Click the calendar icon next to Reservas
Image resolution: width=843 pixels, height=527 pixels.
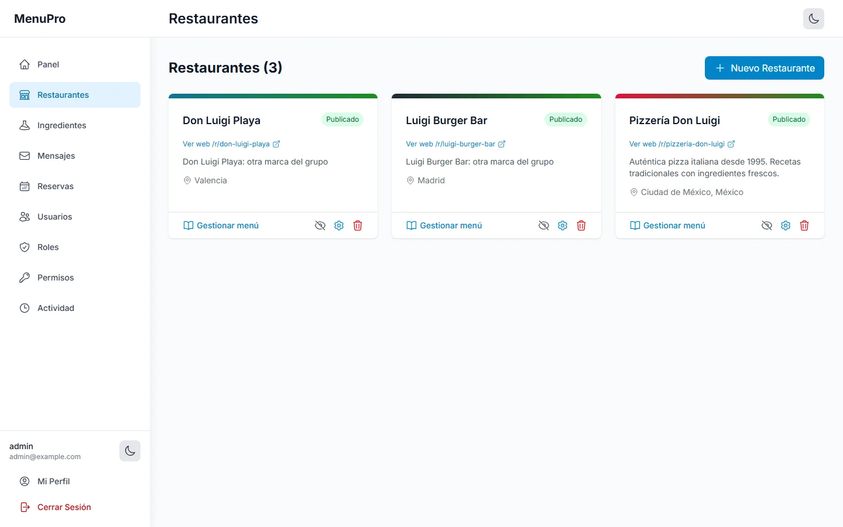[25, 186]
